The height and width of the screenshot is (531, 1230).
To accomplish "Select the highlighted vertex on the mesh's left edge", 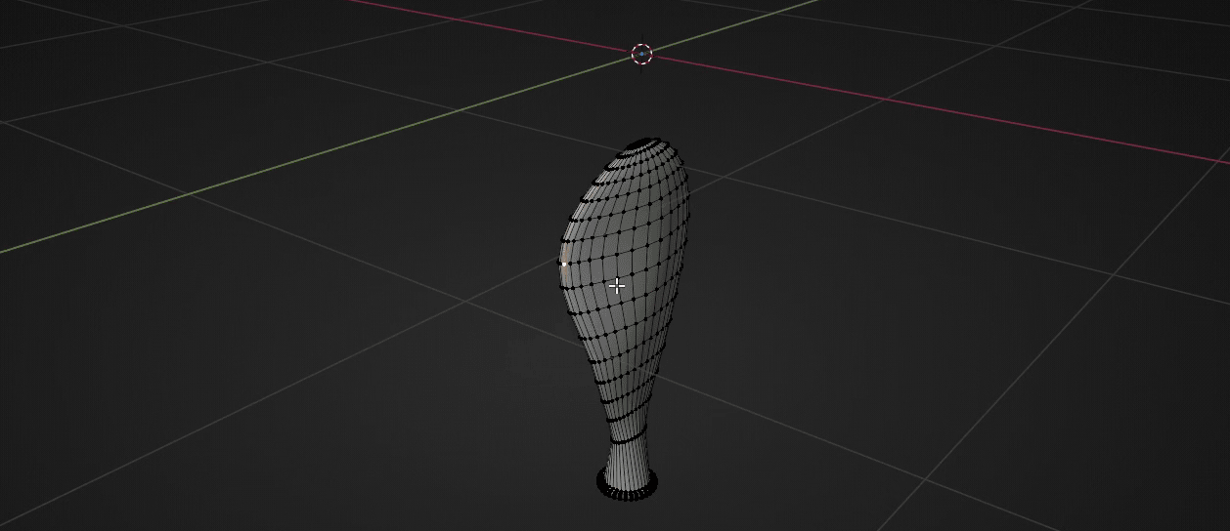I will pyautogui.click(x=564, y=264).
